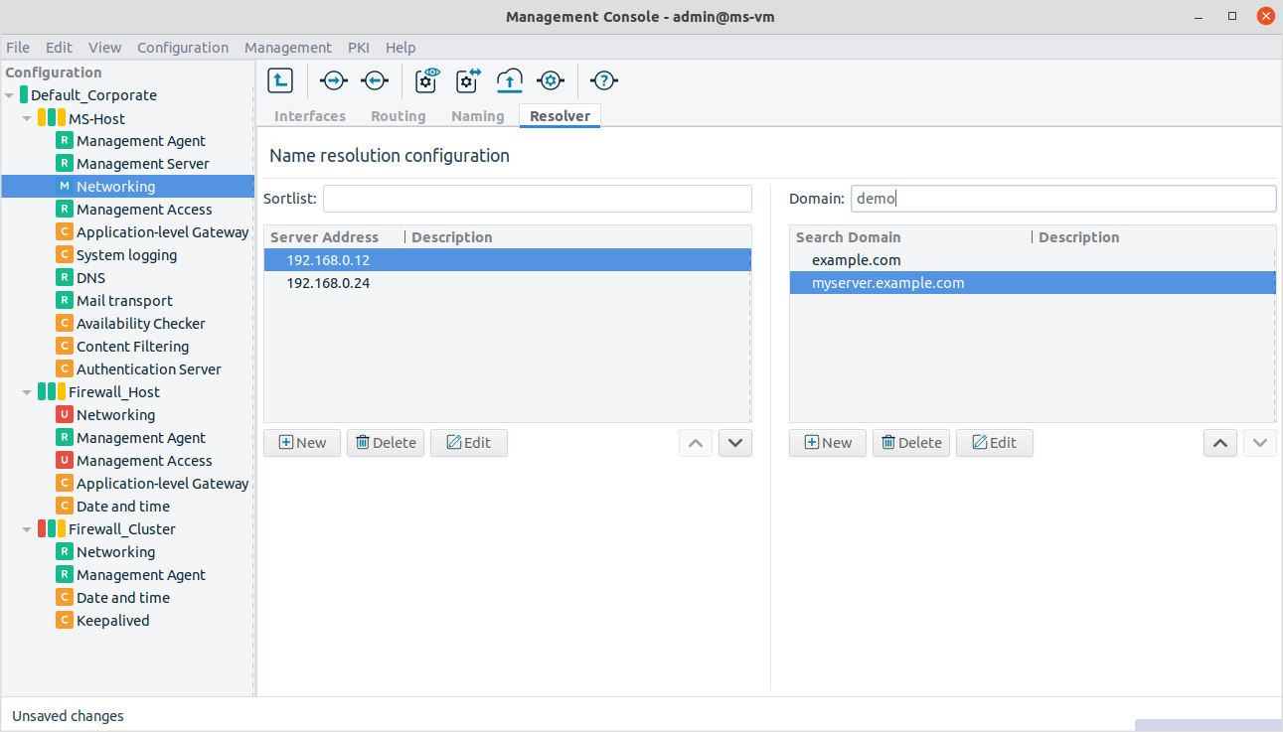Click the status bars icon beside MS-Host

tap(52, 117)
